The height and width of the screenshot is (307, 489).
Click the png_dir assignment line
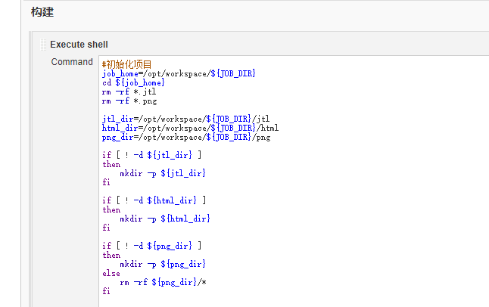coord(185,137)
